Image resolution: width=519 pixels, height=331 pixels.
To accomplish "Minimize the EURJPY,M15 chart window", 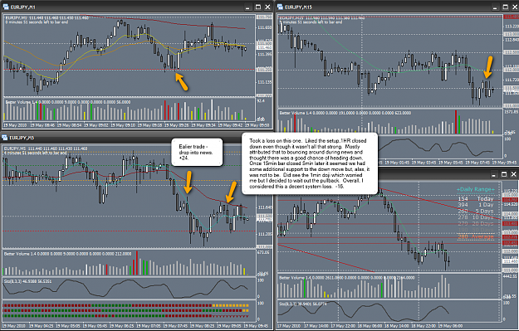I will (x=495, y=7).
